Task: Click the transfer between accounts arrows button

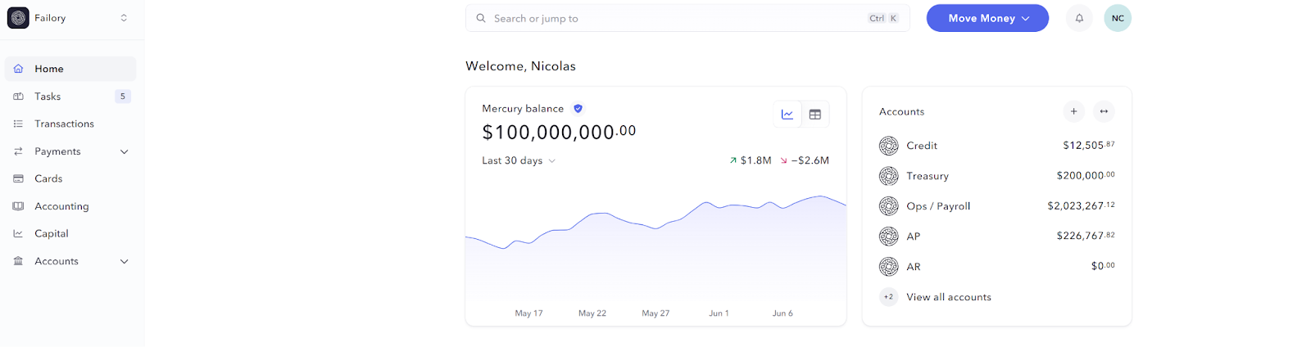Action: point(1104,111)
